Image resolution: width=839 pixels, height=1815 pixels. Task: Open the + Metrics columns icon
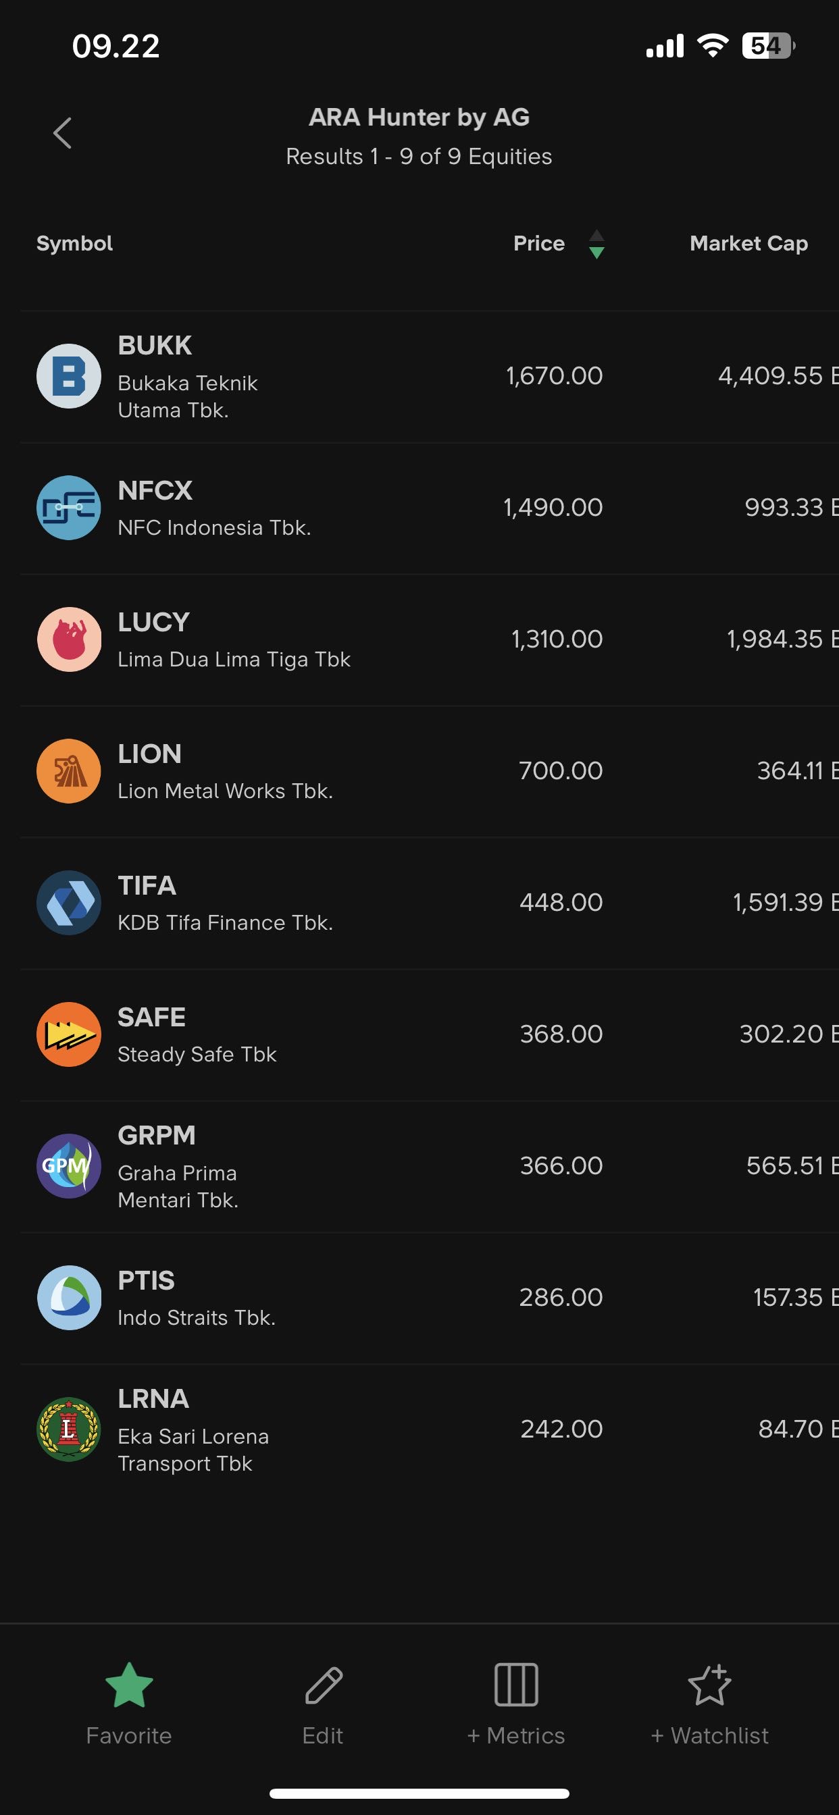pos(516,1685)
